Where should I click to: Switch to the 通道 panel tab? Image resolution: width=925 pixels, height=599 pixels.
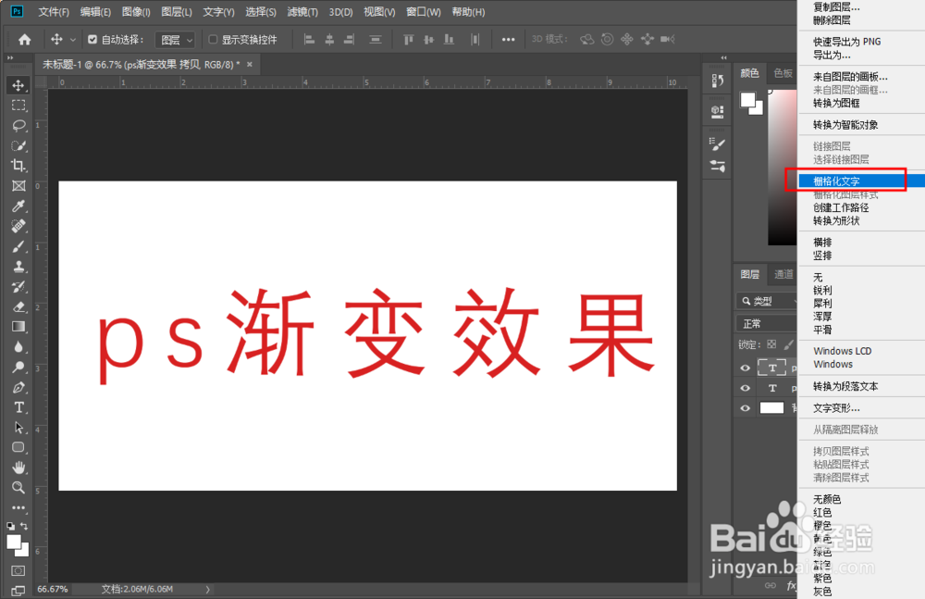783,273
